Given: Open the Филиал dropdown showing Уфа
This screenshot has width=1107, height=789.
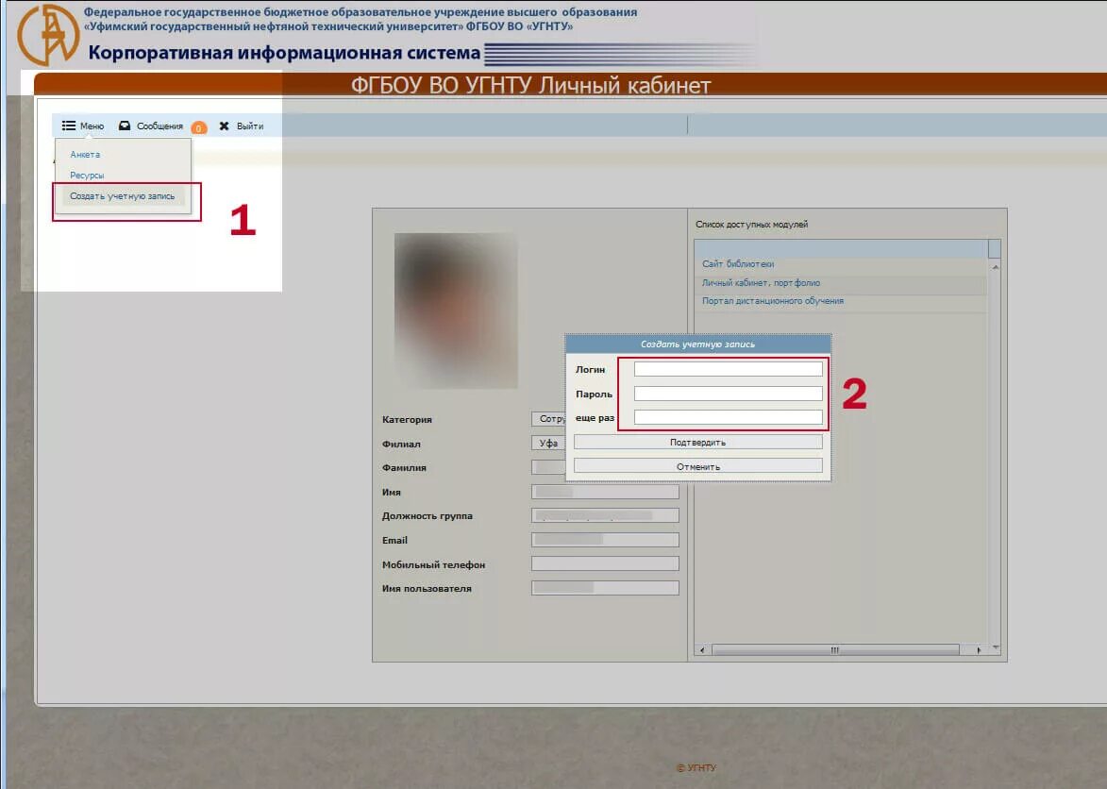Looking at the screenshot, I should click(x=548, y=444).
